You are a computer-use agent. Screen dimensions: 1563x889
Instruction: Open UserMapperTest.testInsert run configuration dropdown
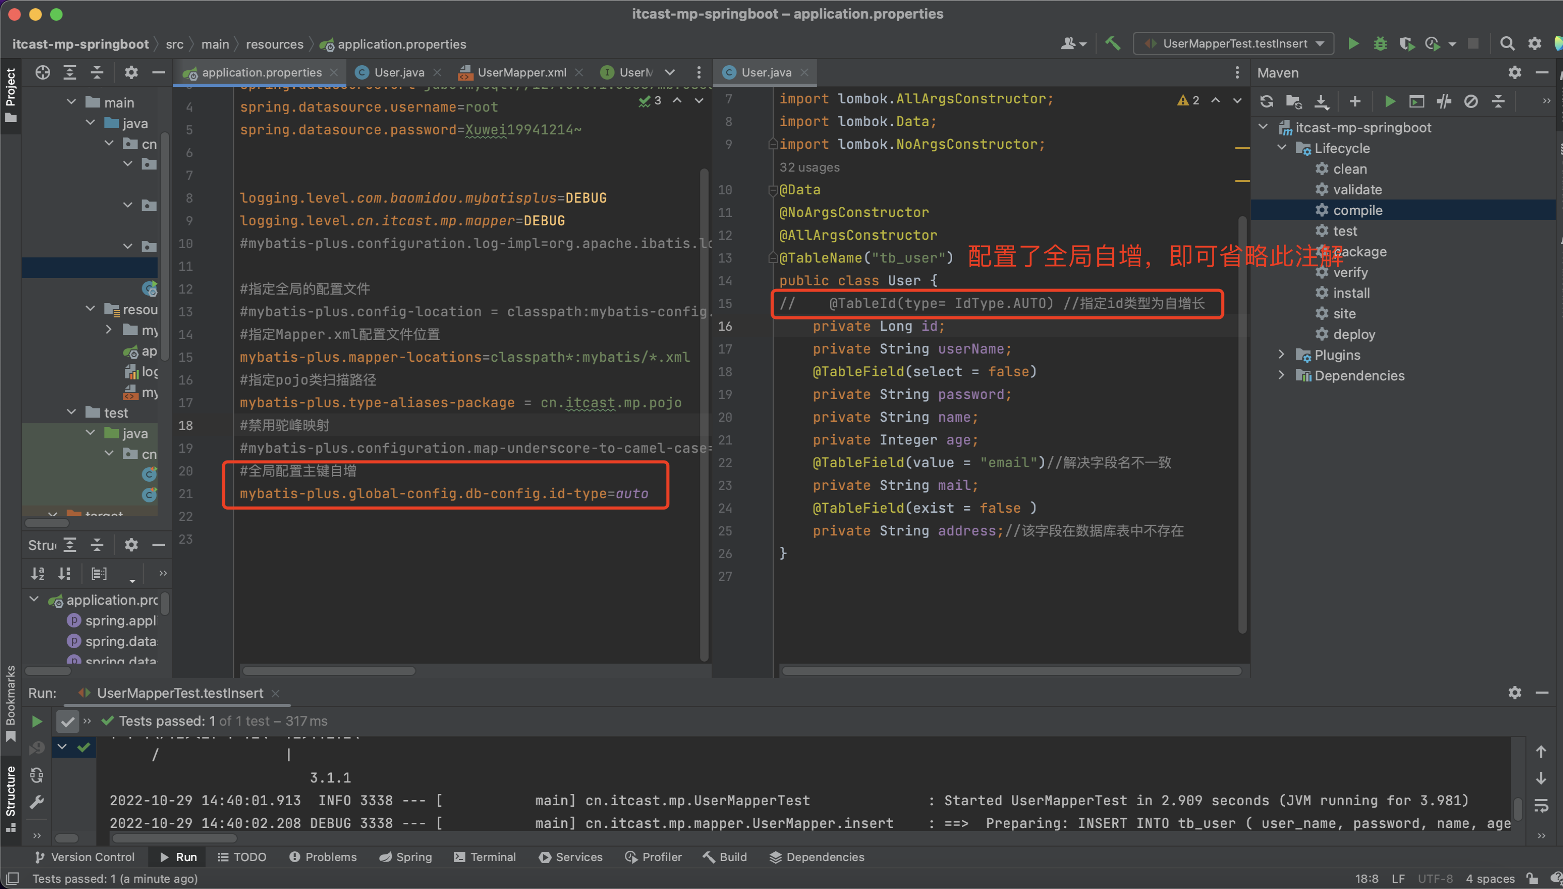tap(1233, 44)
